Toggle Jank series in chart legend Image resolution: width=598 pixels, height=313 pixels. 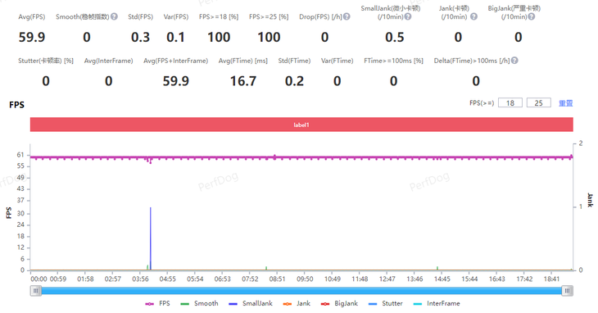click(297, 303)
